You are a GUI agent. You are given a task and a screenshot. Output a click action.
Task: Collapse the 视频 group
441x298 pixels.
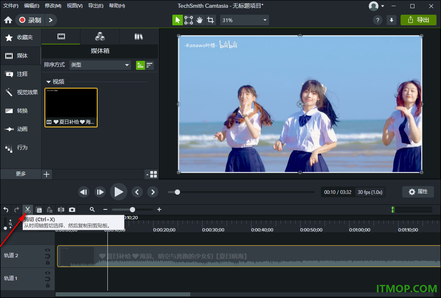[x=48, y=82]
